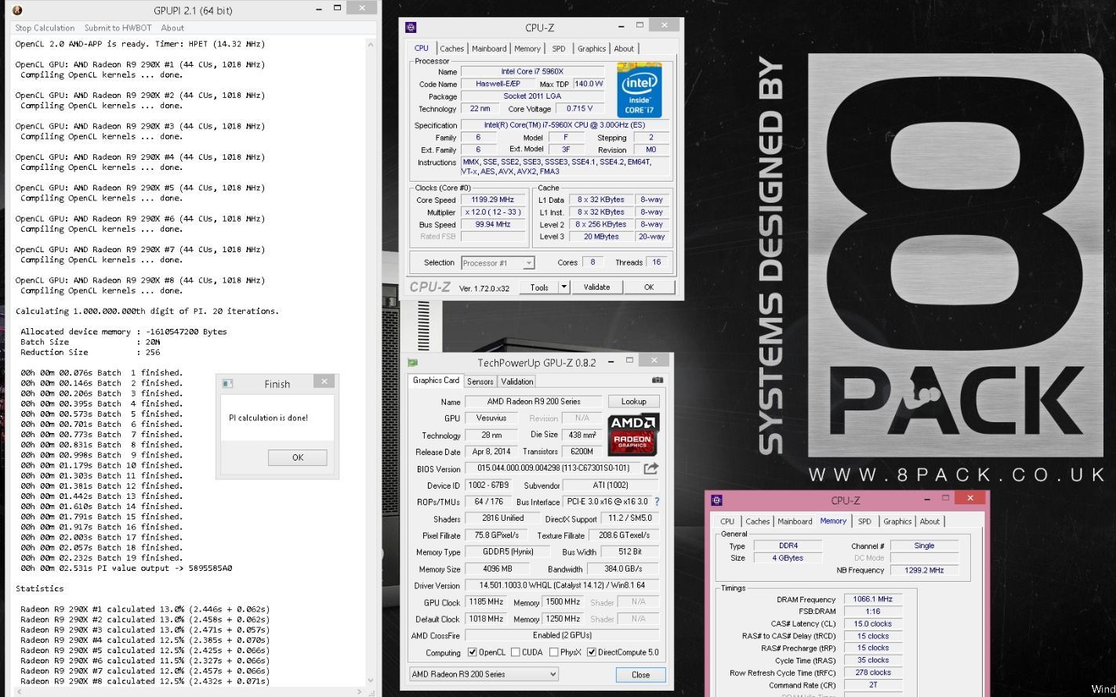Toggle the CUDA checkbox in GPU-Z

click(515, 652)
